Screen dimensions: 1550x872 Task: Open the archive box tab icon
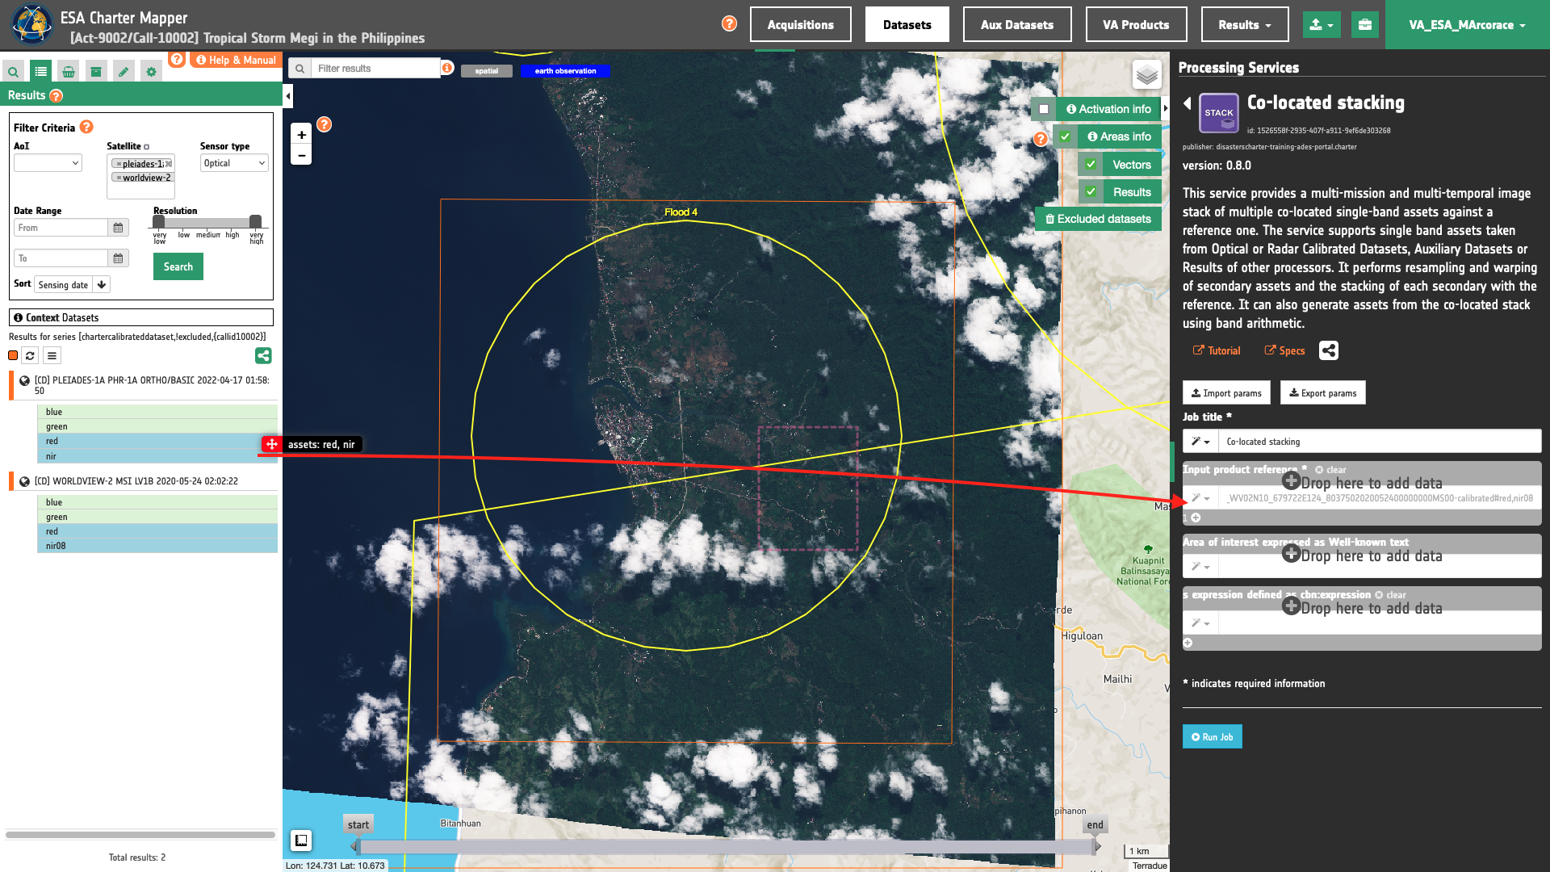(96, 72)
